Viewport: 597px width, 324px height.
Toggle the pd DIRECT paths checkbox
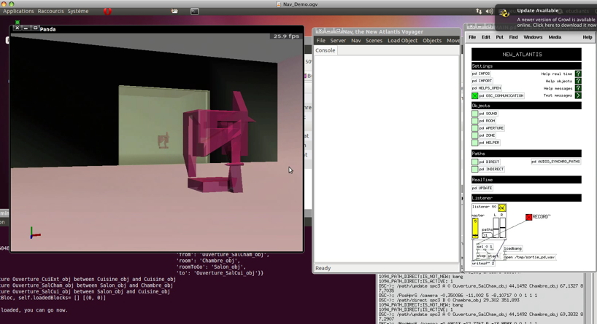(474, 162)
